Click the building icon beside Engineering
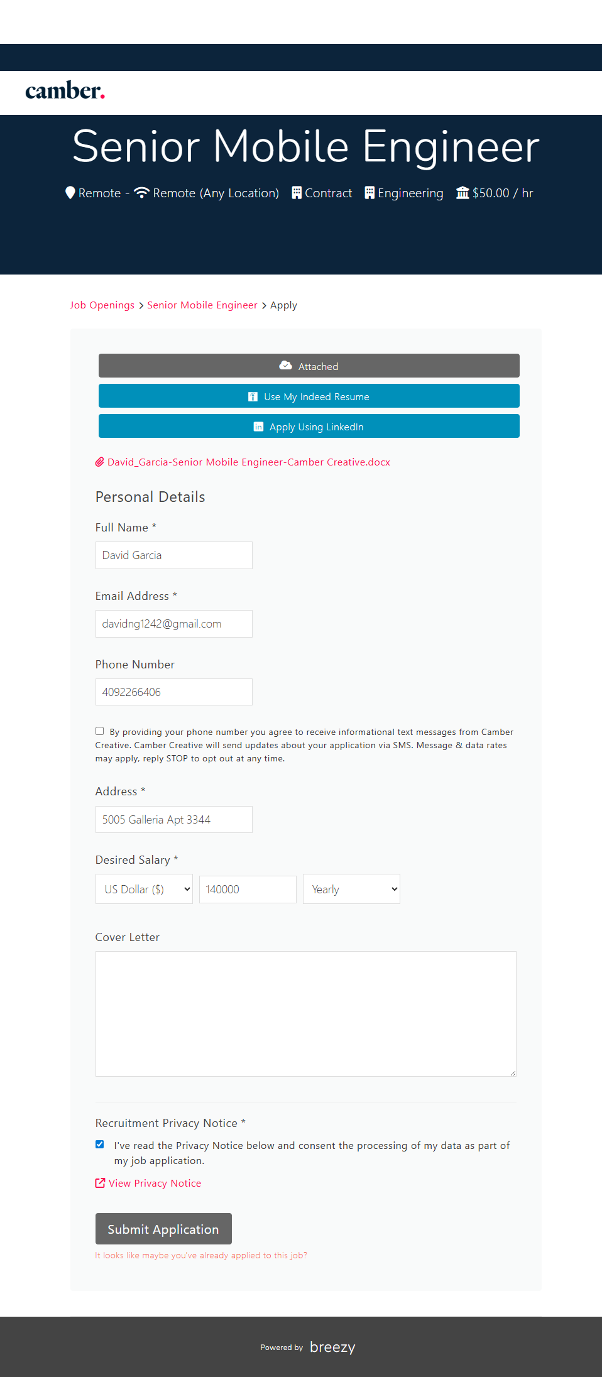The width and height of the screenshot is (602, 1377). click(x=369, y=192)
